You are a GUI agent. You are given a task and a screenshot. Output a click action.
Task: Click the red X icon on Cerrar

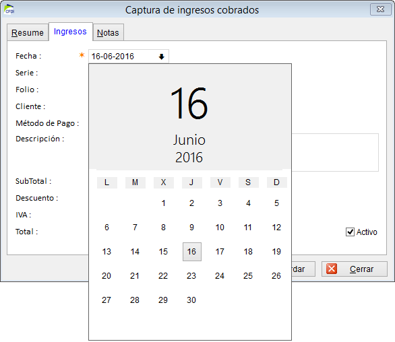coord(332,269)
